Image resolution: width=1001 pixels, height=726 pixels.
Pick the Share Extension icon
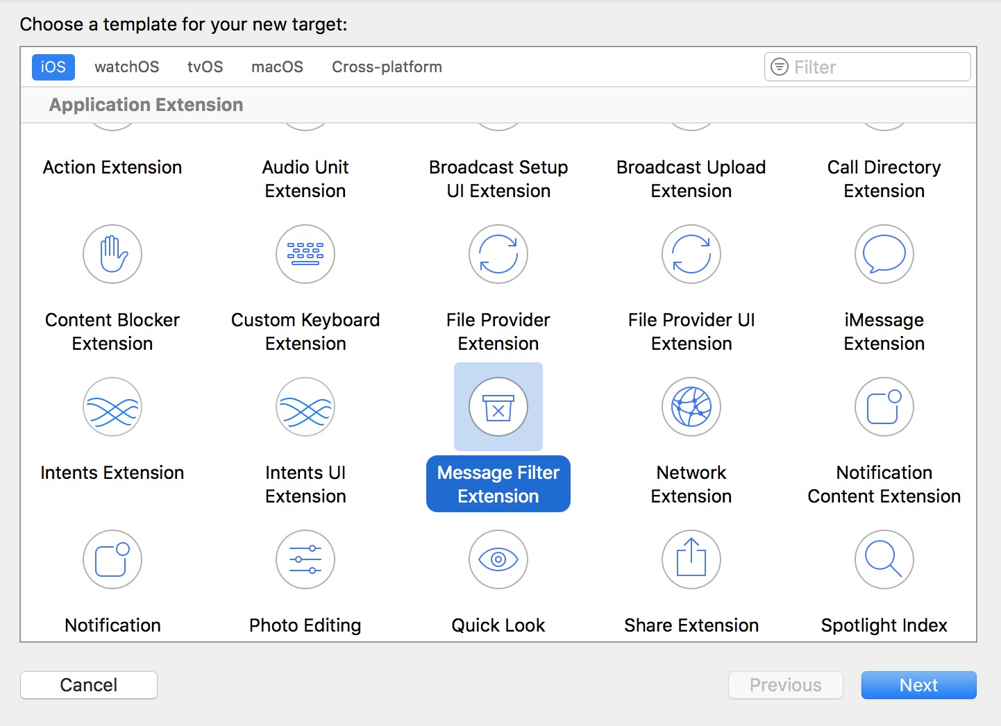tap(691, 559)
